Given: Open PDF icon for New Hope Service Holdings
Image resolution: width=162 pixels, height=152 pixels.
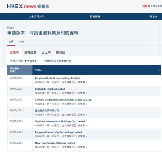Looking at the screenshot, I should pyautogui.click(x=74, y=147).
